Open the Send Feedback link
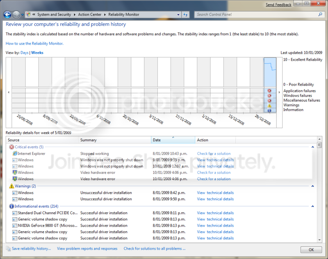This screenshot has width=328, height=259. tap(278, 5)
